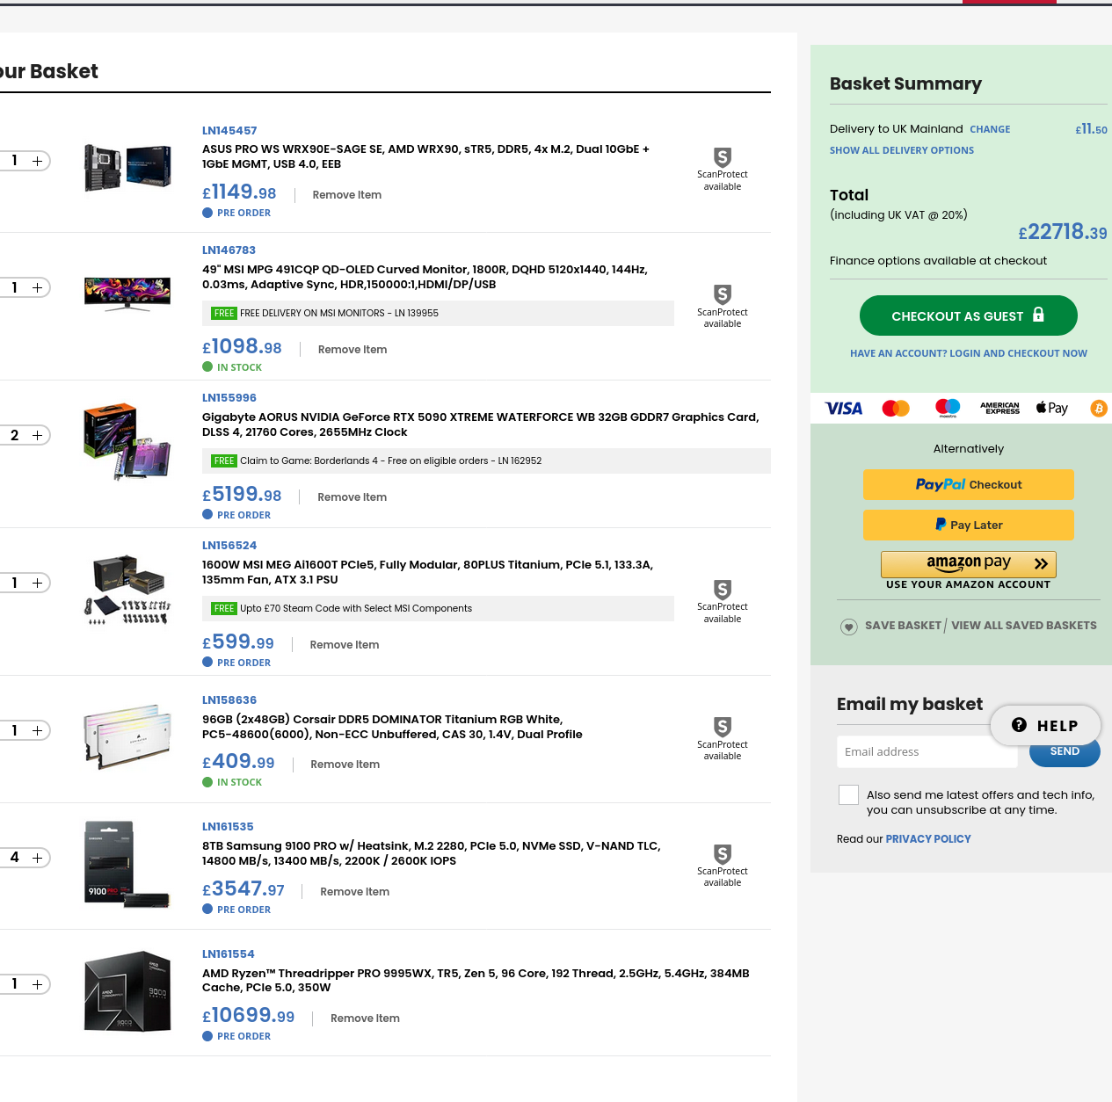Click the heart icon beside Save Basket
Viewport: 1112px width, 1102px height.
point(849,627)
